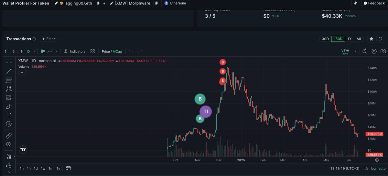Viewport: 388px width, 176px height.
Task: Copy the lagging007.eth wallet address
Action: pyautogui.click(x=98, y=3)
